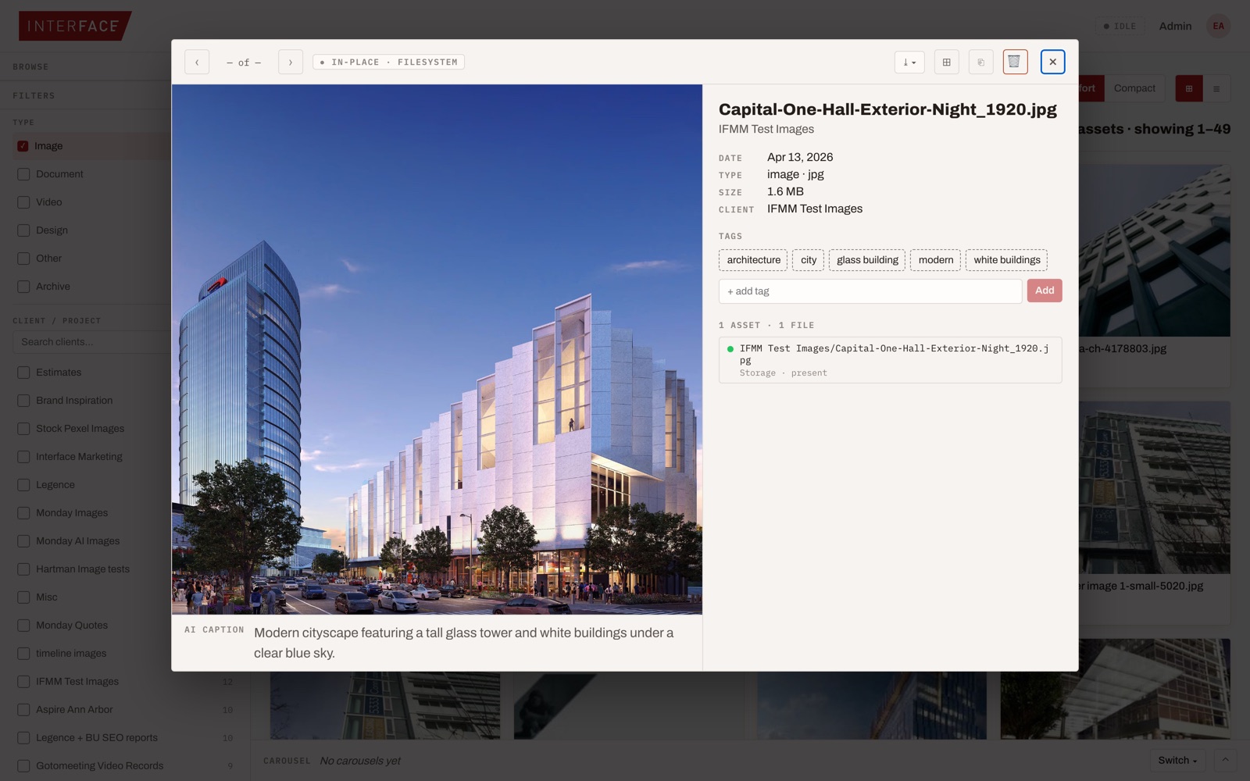Click the white buildings tag
Image resolution: width=1250 pixels, height=781 pixels.
pos(1007,260)
